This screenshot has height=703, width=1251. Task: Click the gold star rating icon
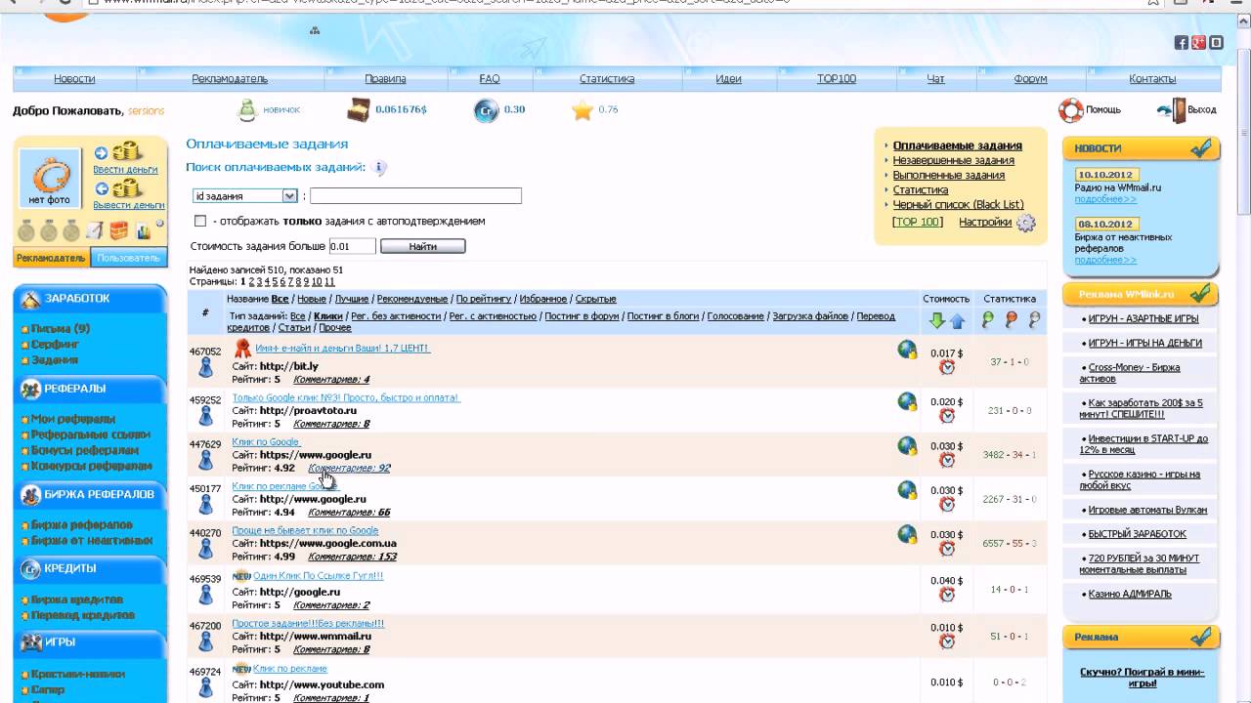point(582,110)
